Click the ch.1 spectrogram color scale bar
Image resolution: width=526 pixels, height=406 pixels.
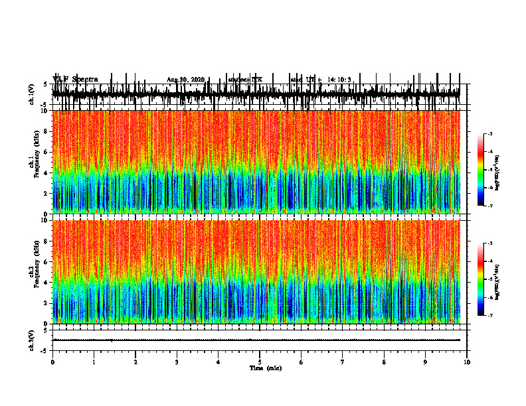click(481, 170)
